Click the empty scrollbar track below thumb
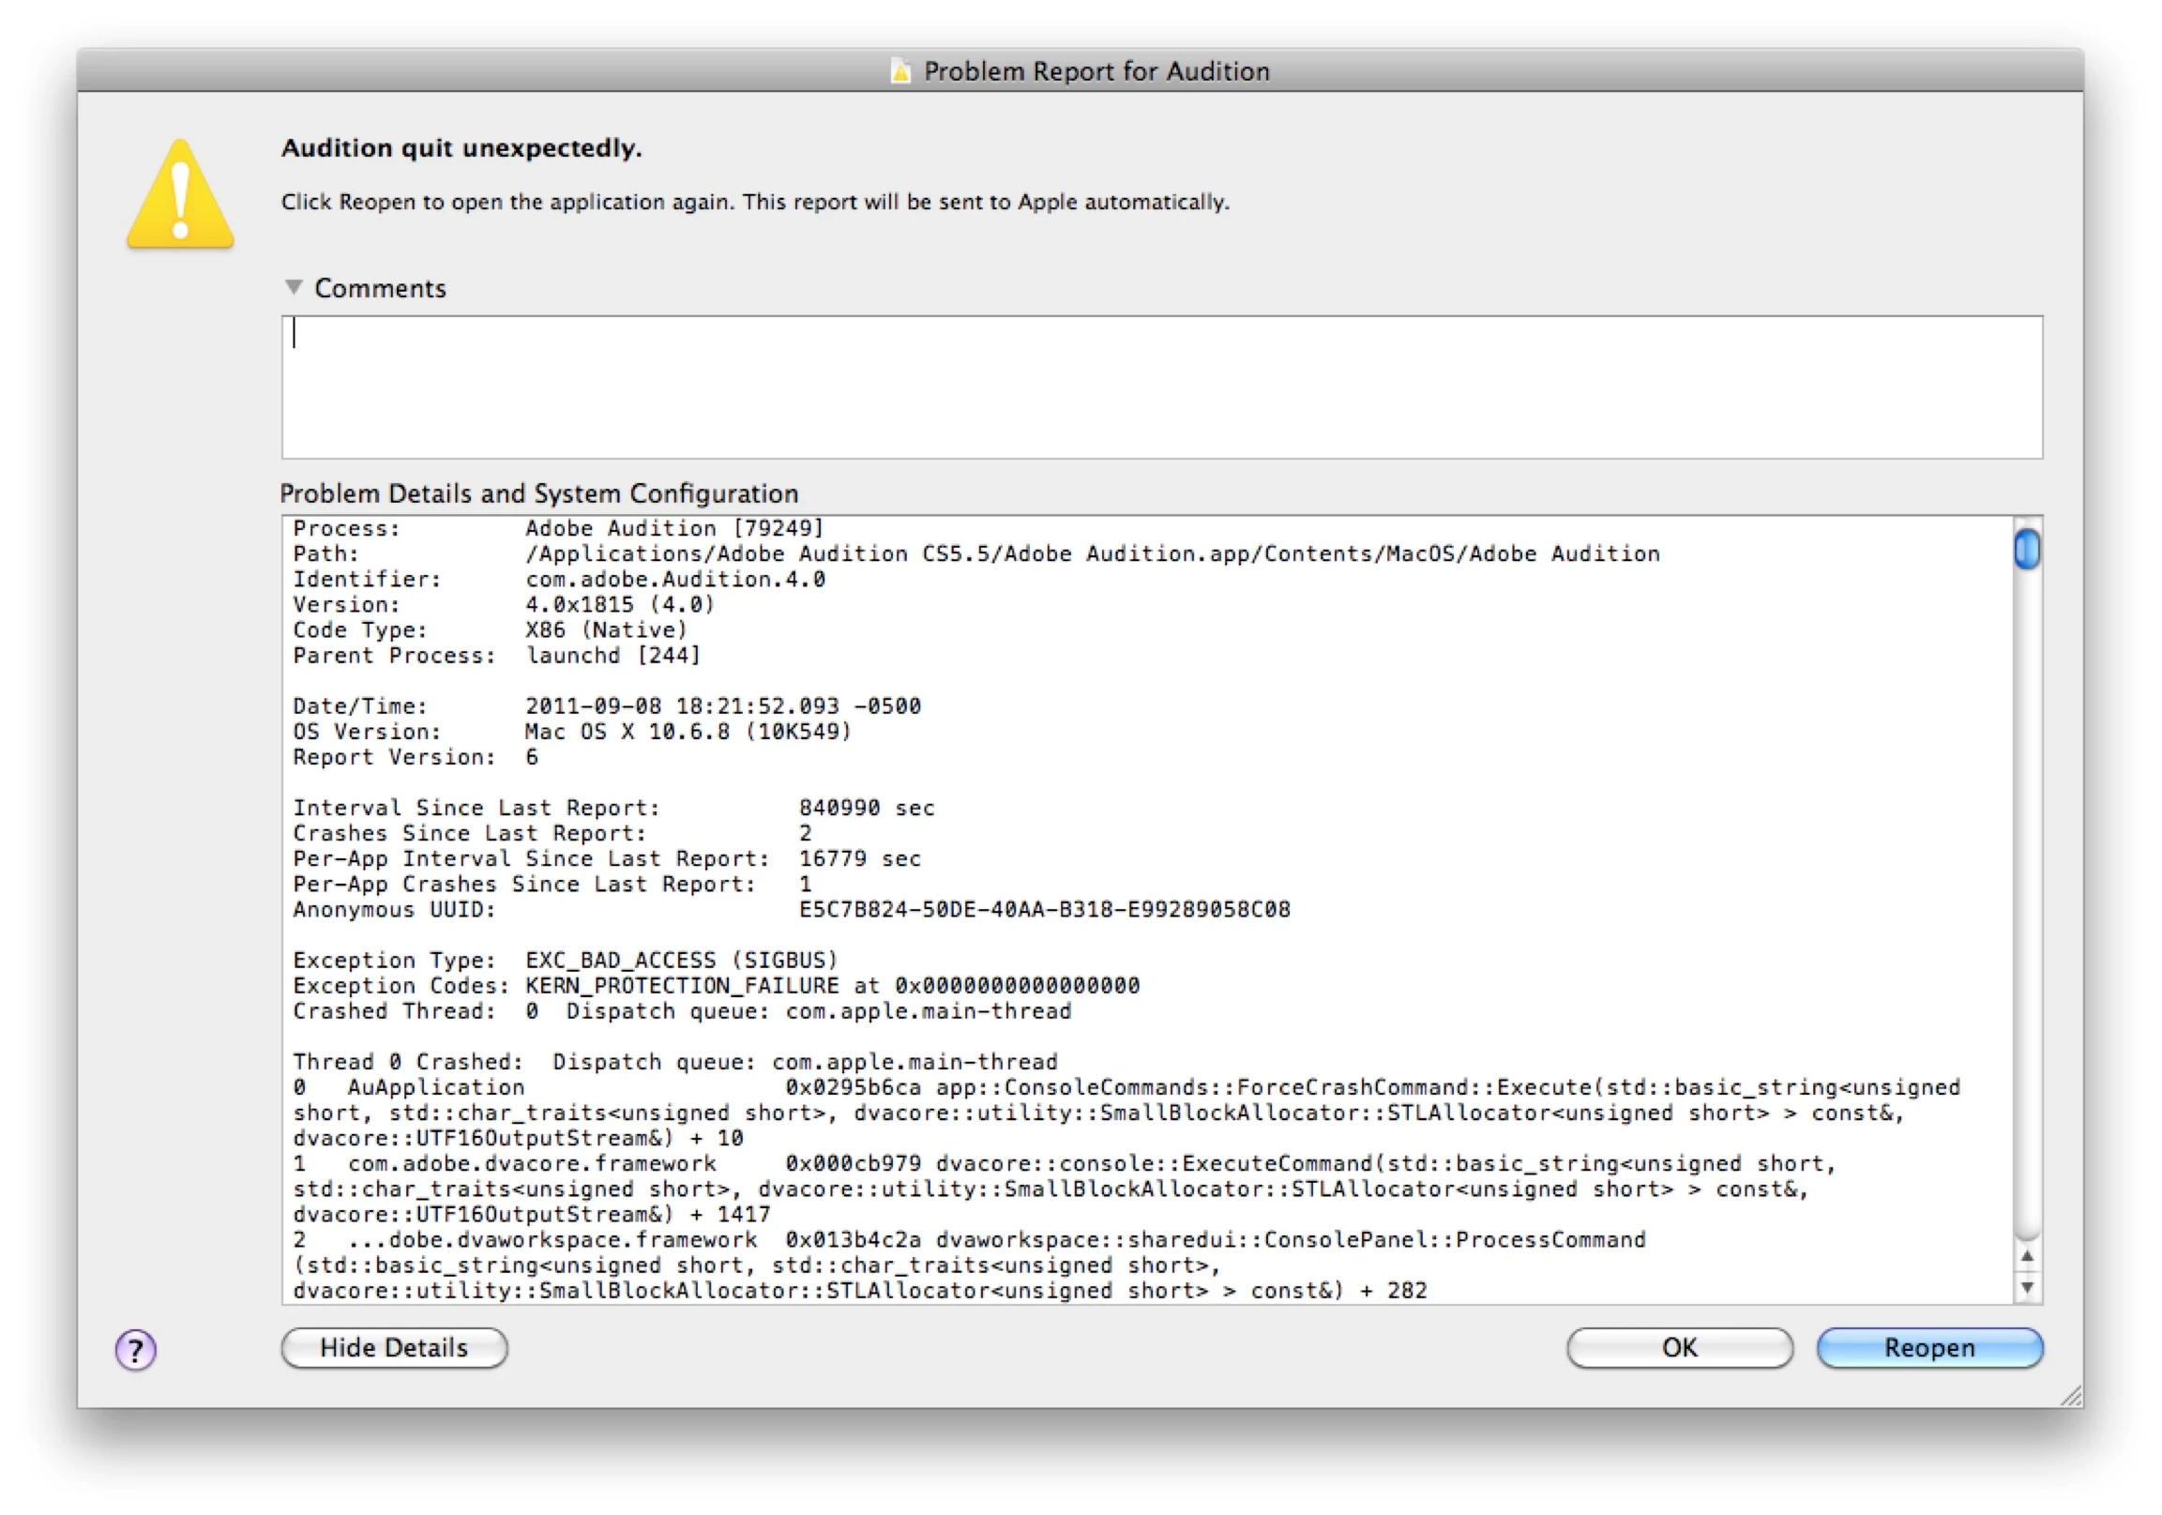 (x=2027, y=895)
